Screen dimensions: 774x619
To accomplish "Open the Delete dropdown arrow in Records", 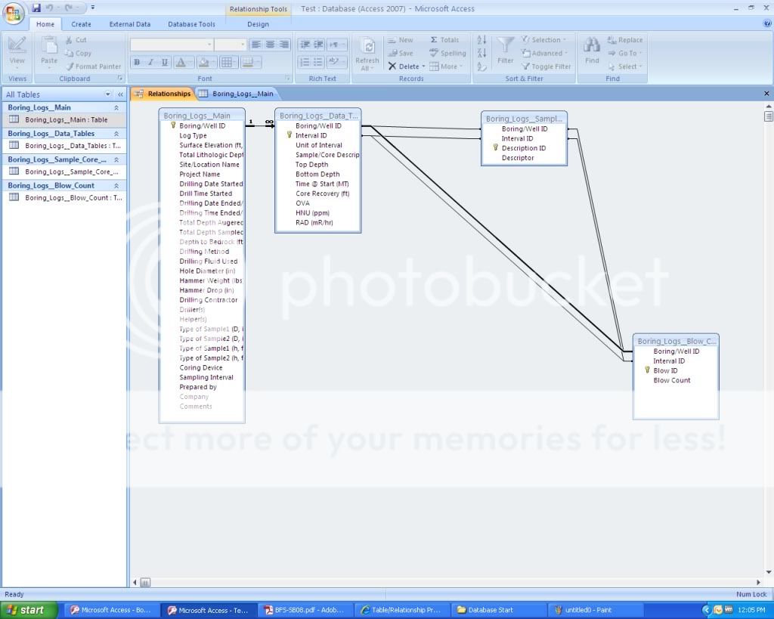I will pyautogui.click(x=423, y=67).
